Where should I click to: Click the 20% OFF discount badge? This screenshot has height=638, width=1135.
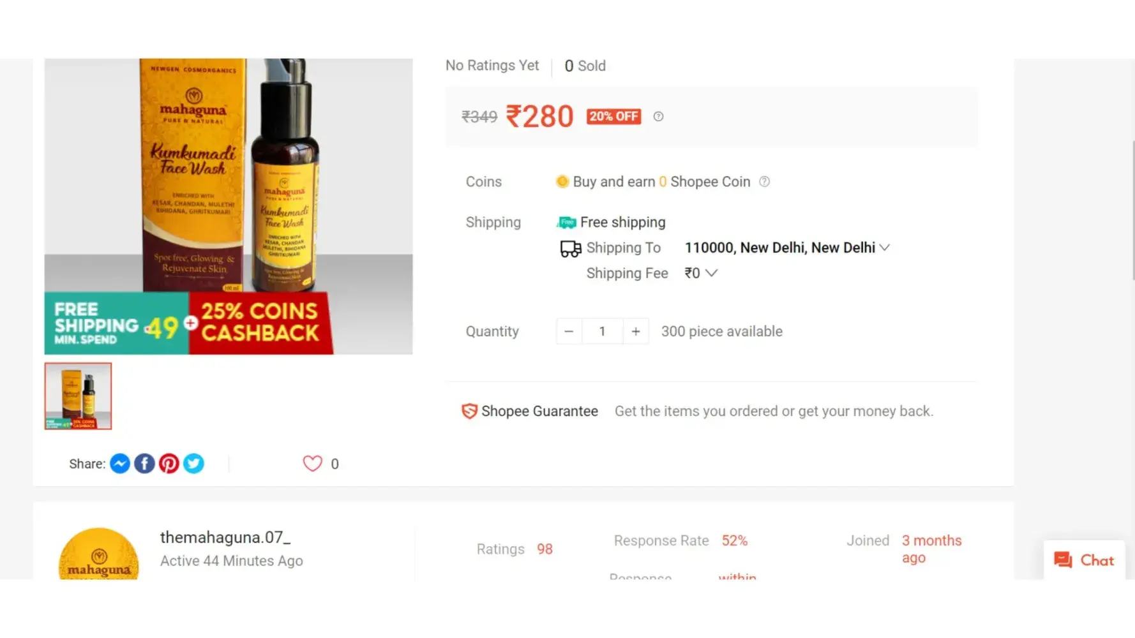click(613, 116)
